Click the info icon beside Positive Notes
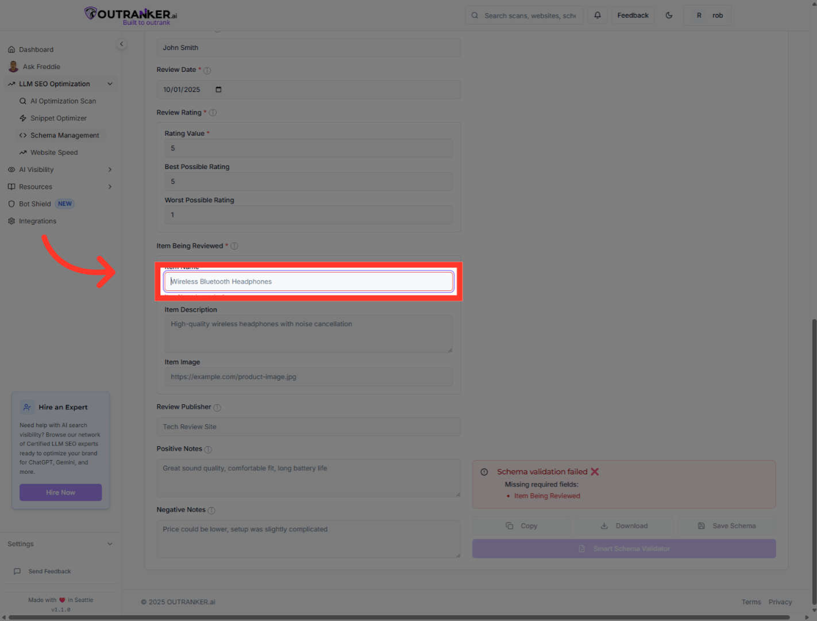Viewport: 817px width, 621px height. 208,450
